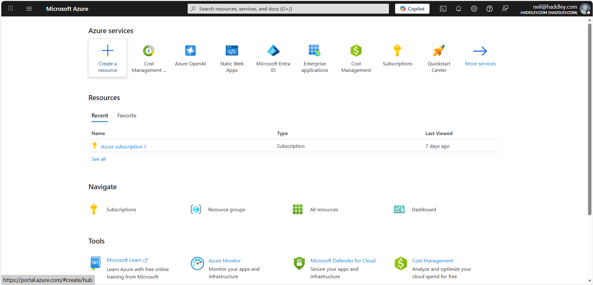
Task: Open Azure subscription 1 link
Action: (124, 147)
